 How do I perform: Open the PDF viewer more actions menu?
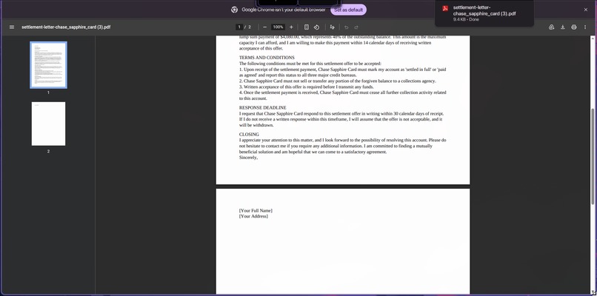[x=585, y=27]
